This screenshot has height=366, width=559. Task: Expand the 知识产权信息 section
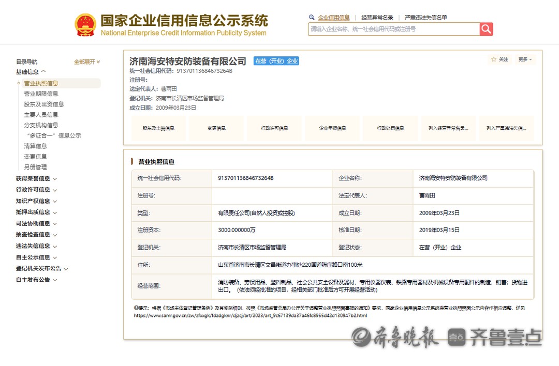pos(36,201)
